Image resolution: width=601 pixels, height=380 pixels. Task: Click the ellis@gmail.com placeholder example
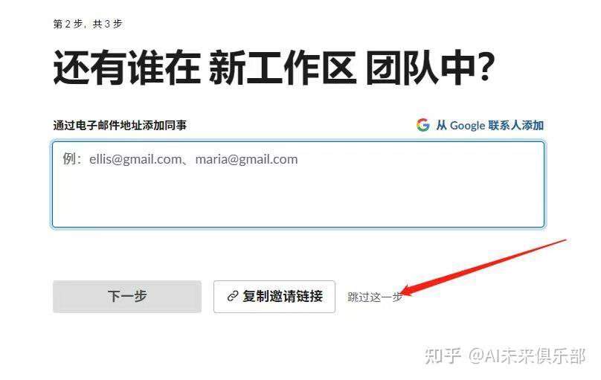[135, 159]
